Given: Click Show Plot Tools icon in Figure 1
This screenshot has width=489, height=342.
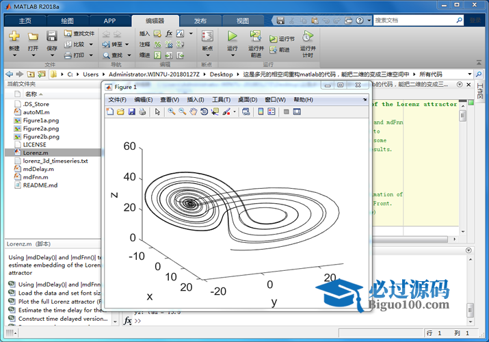Looking at the screenshot, I should point(297,111).
